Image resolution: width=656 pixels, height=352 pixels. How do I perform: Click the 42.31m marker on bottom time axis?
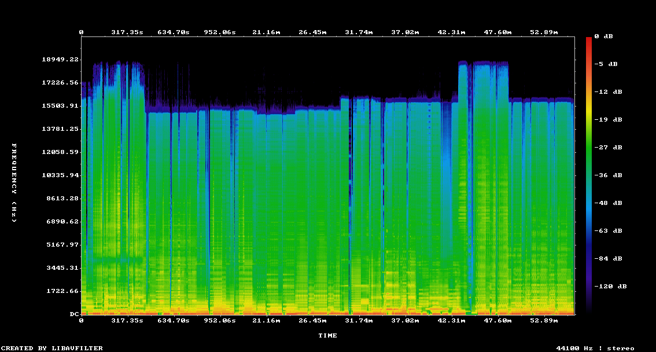(451, 321)
